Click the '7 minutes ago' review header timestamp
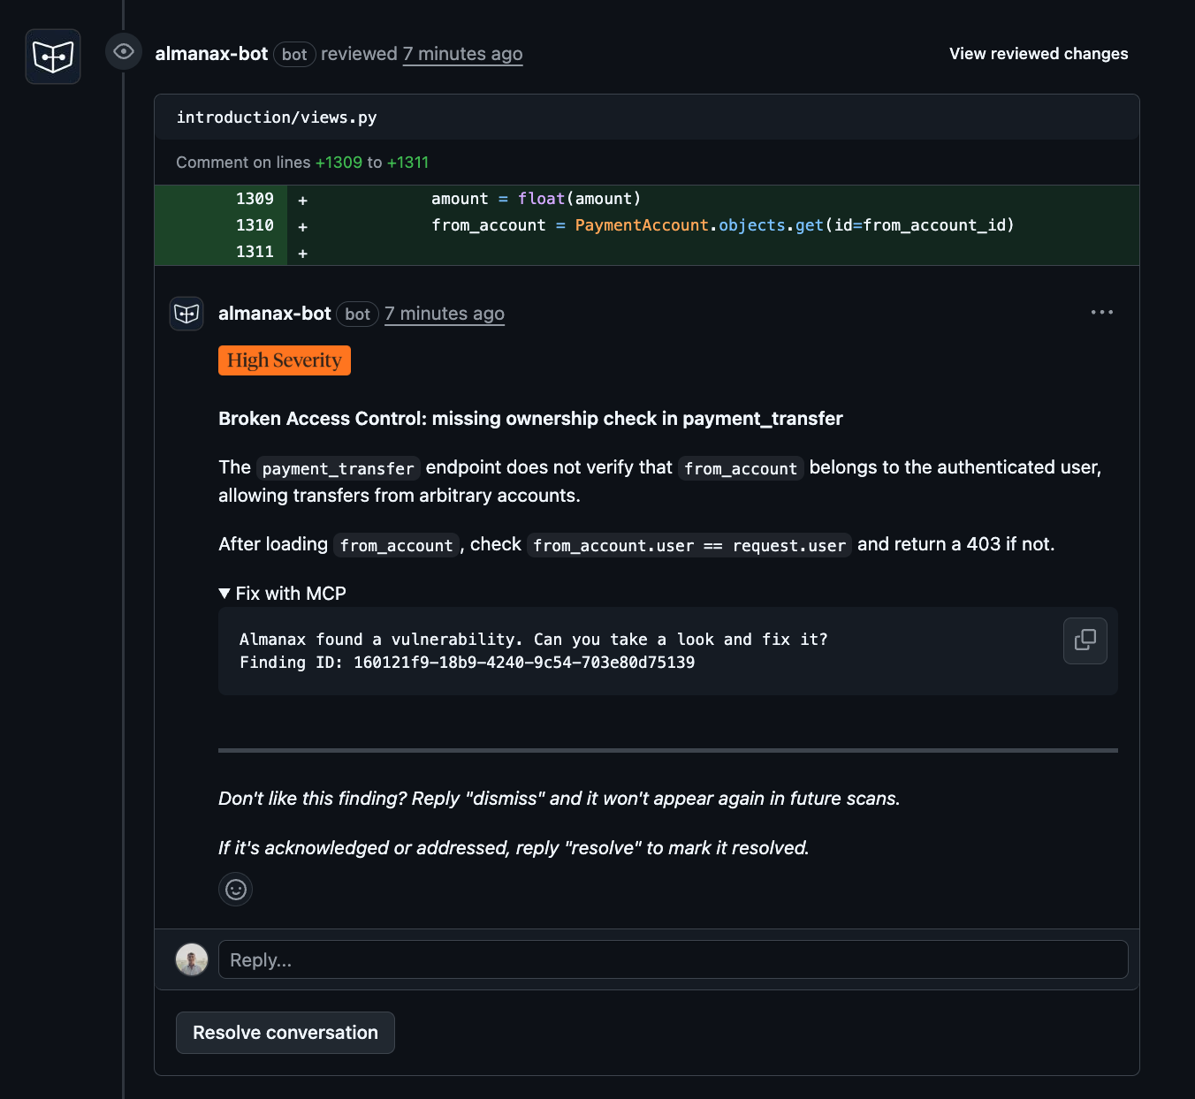Screen dimensions: 1195x1099 coord(462,54)
